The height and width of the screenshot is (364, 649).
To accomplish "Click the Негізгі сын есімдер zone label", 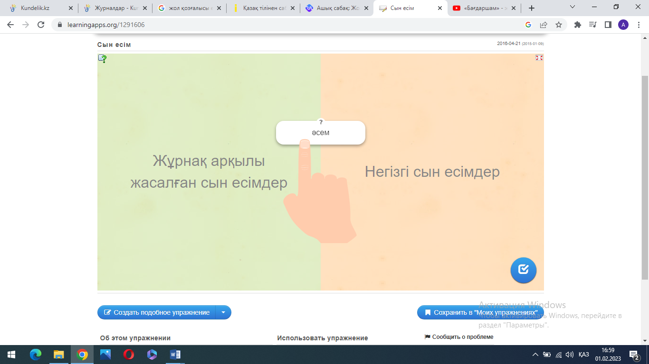I will click(432, 172).
